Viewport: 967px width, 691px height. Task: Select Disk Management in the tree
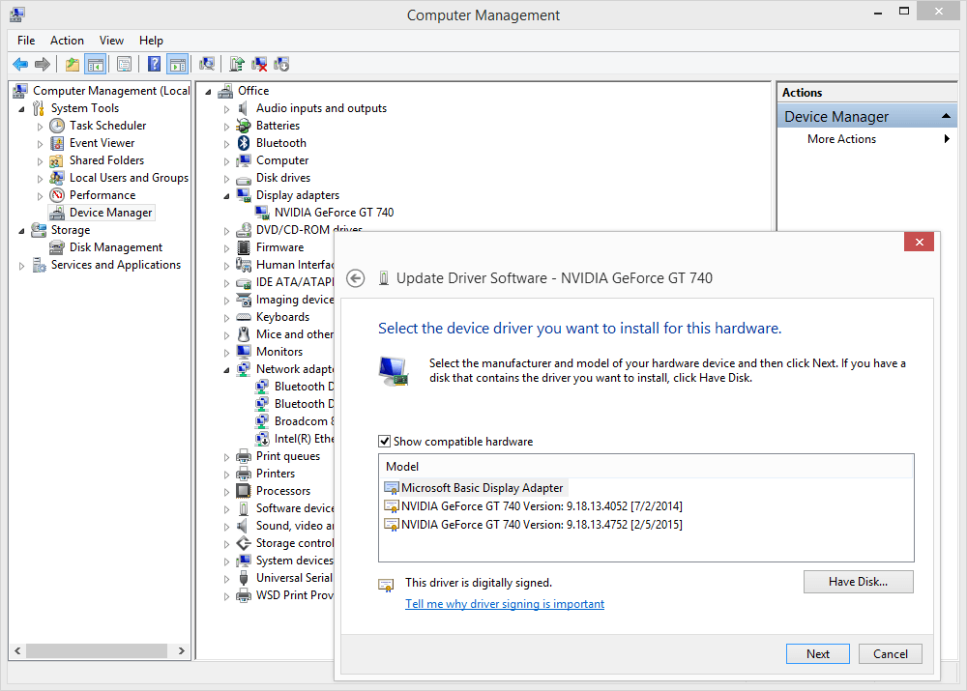click(x=115, y=247)
